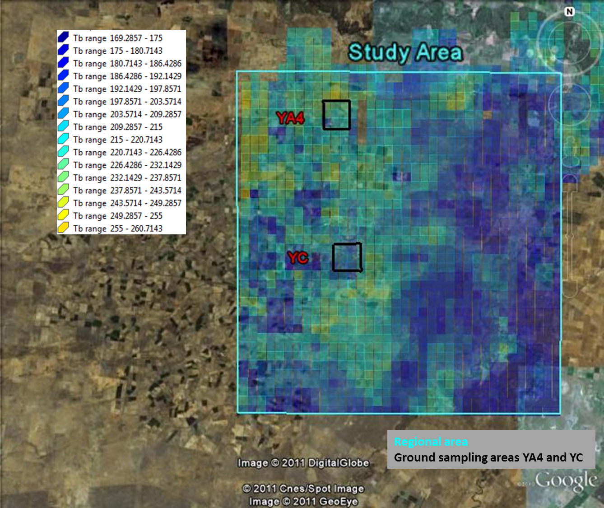Click the 215 - 220.7143 cyan legend swatch
Viewport: 604px width, 508px height.
(63, 139)
